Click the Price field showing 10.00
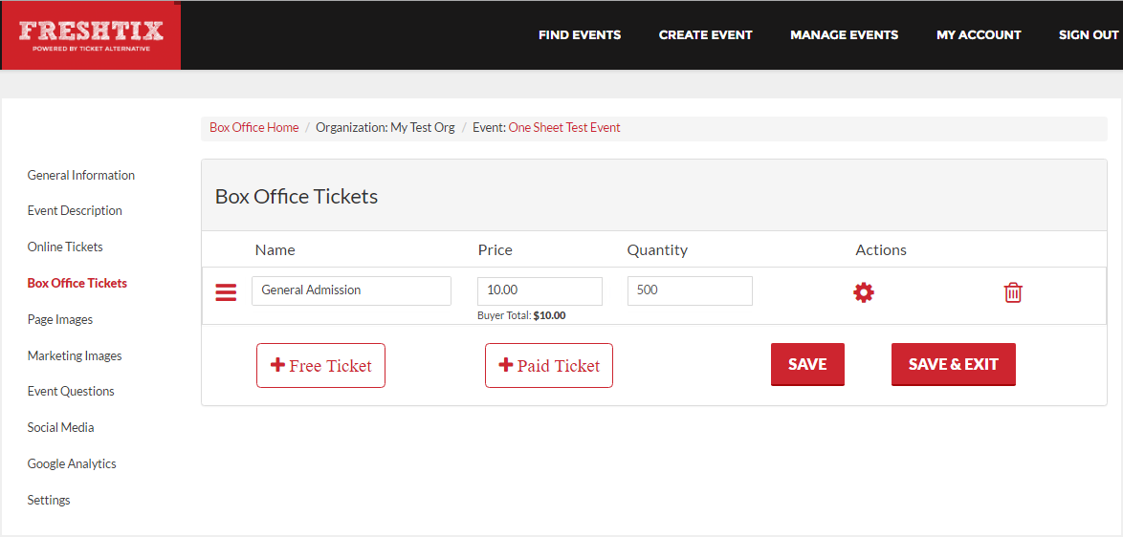Viewport: 1123px width, 537px height. 540,291
